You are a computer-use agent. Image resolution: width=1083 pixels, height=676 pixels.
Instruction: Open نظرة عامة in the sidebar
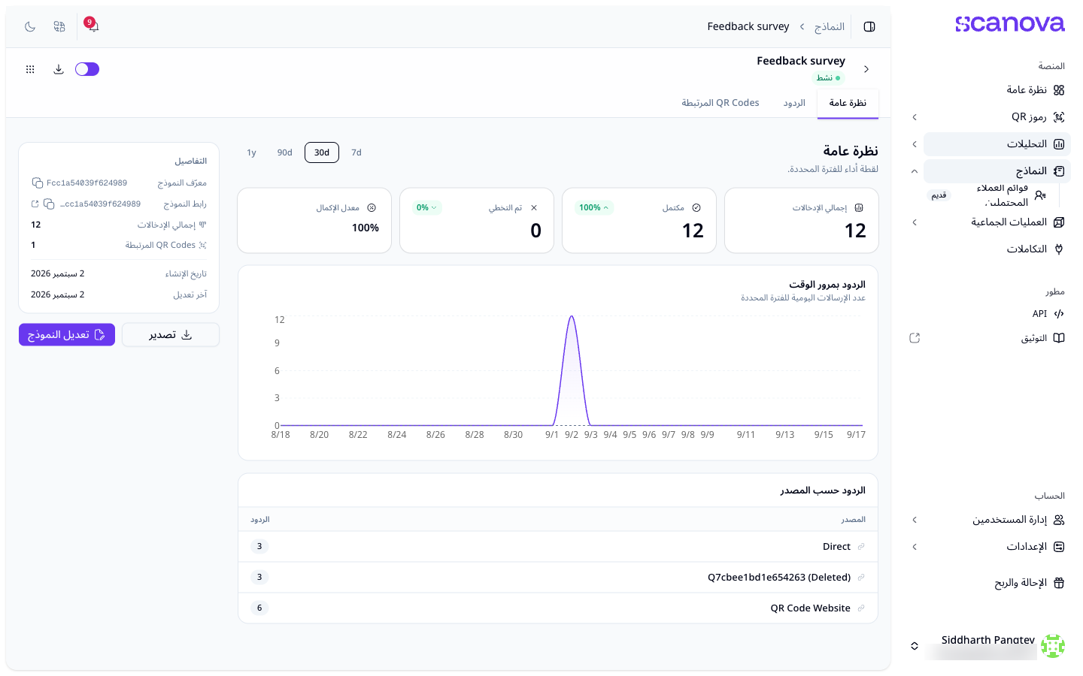point(997,90)
